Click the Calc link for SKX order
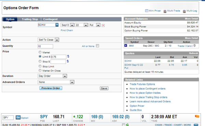 click(189, 46)
